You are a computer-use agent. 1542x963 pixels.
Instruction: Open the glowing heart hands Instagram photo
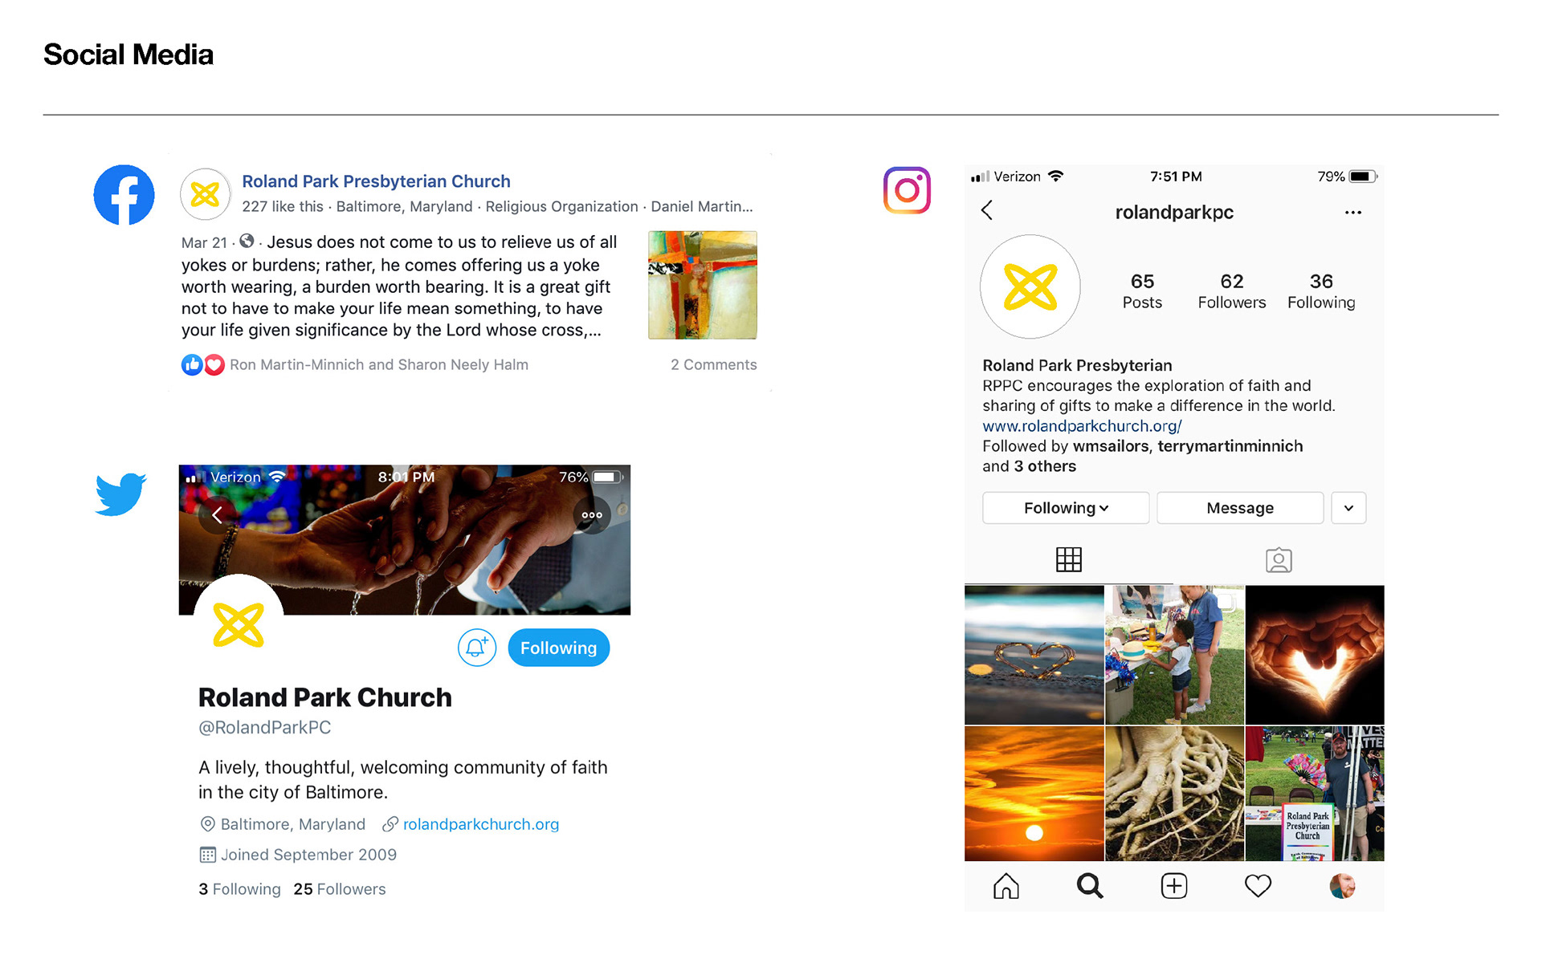[1315, 655]
